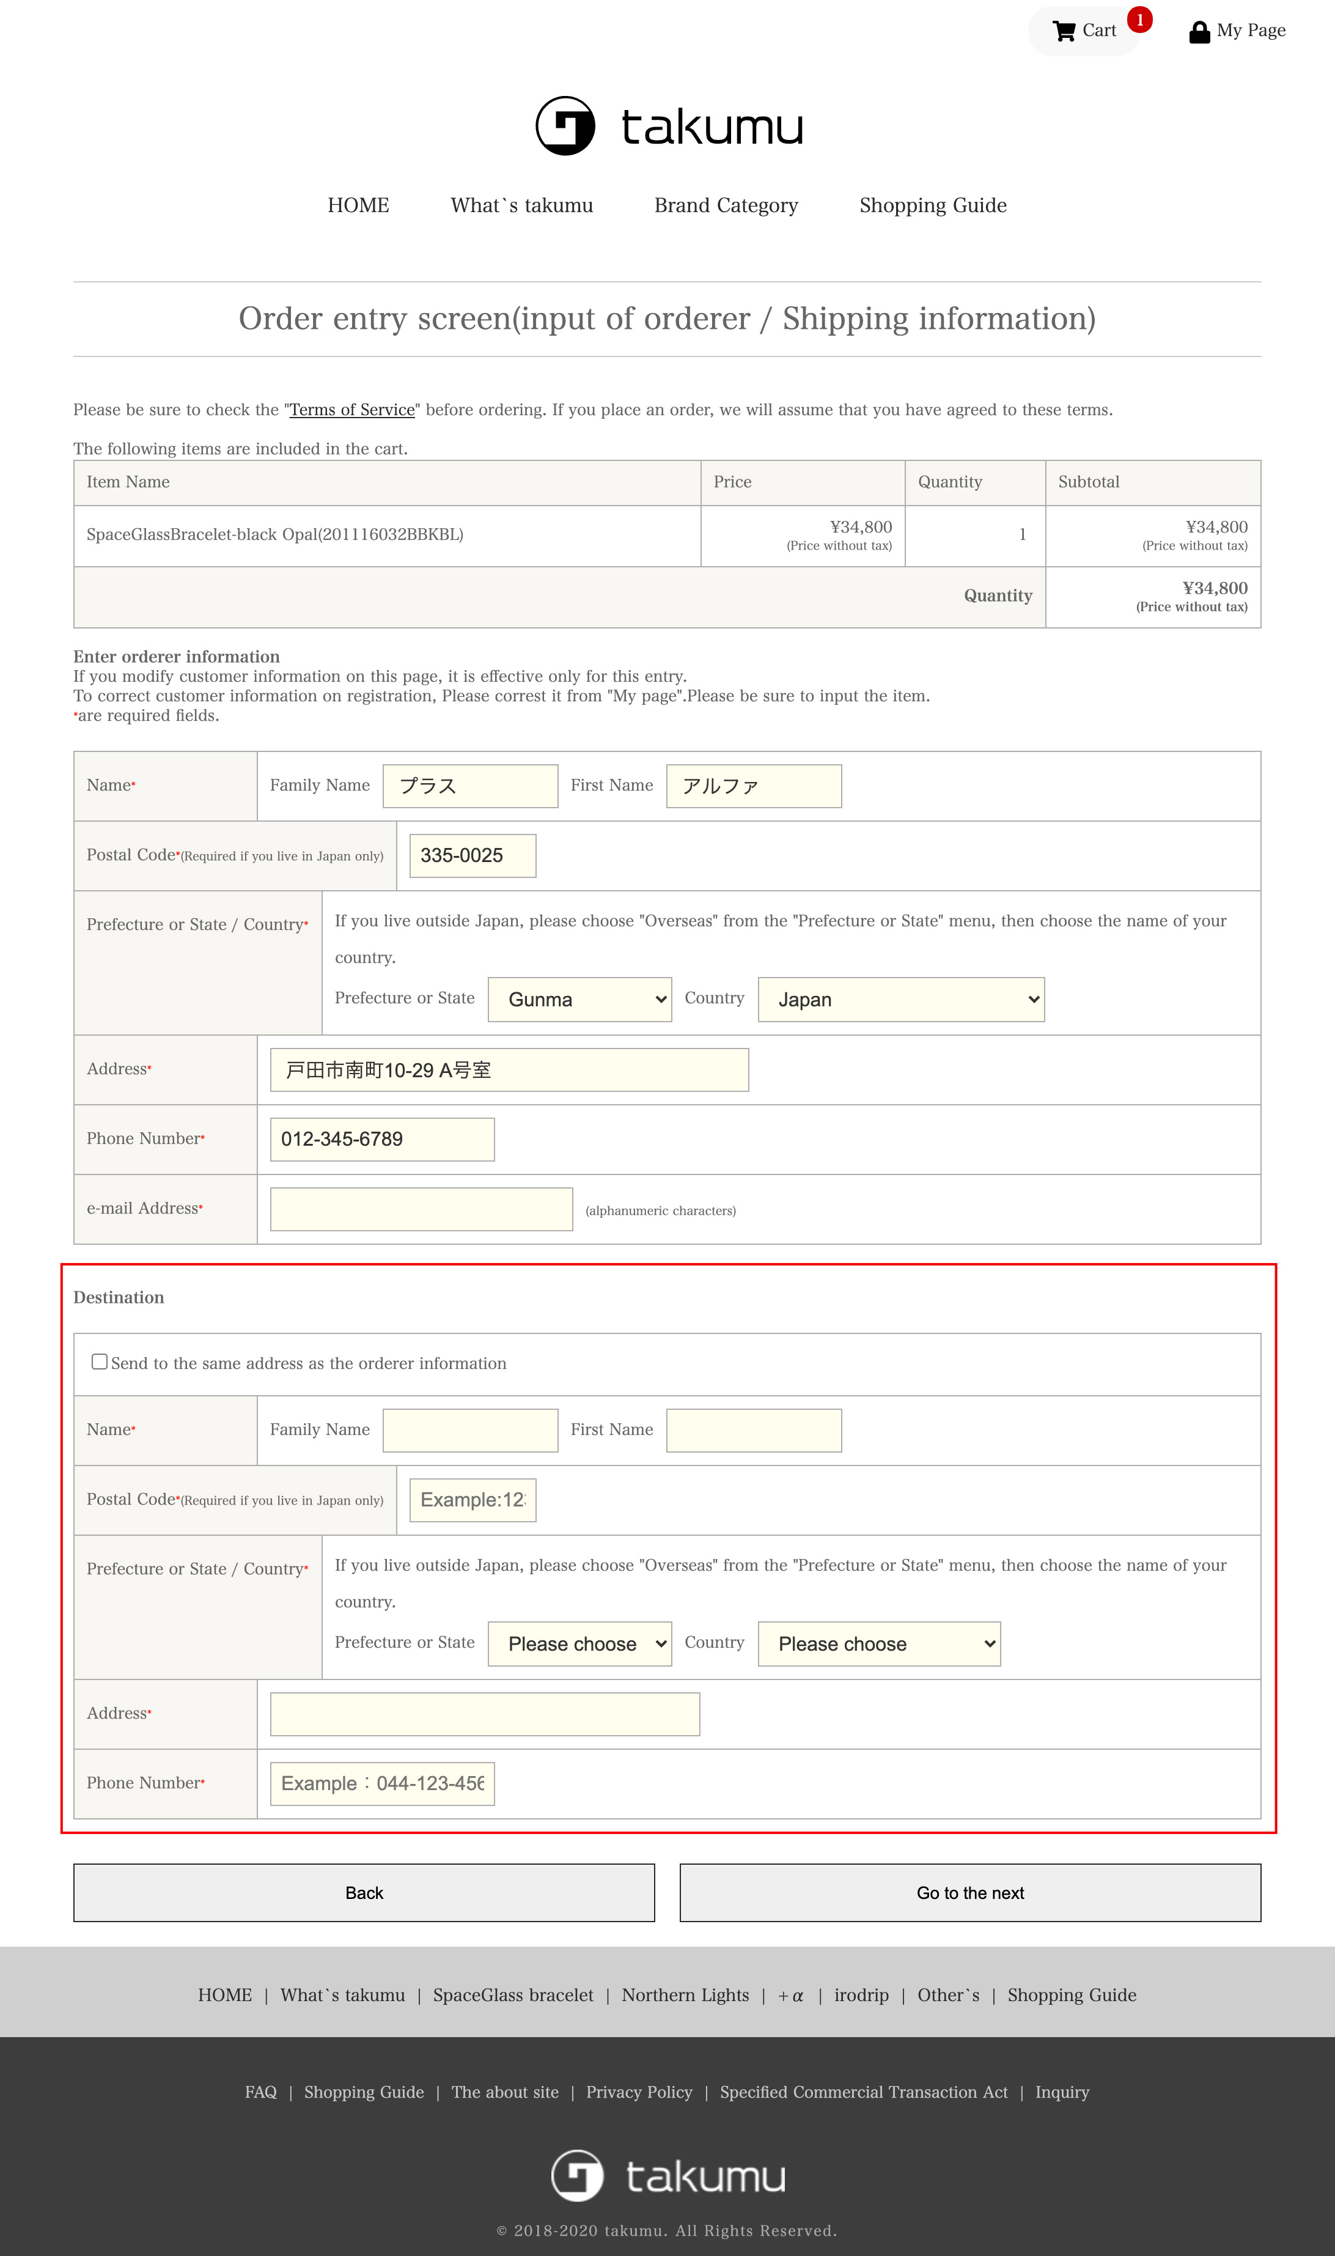Check 'Send to the same address' checkbox
Image resolution: width=1335 pixels, height=2256 pixels.
(x=100, y=1361)
